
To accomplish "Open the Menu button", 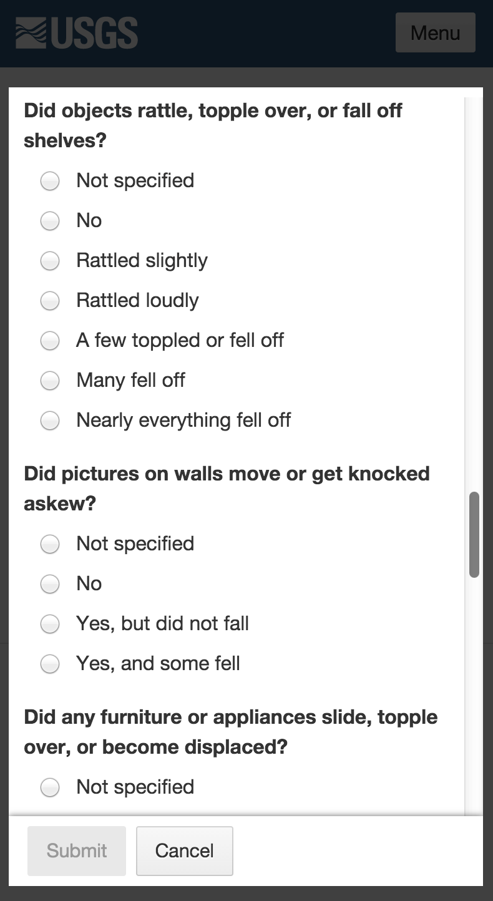I will point(435,32).
